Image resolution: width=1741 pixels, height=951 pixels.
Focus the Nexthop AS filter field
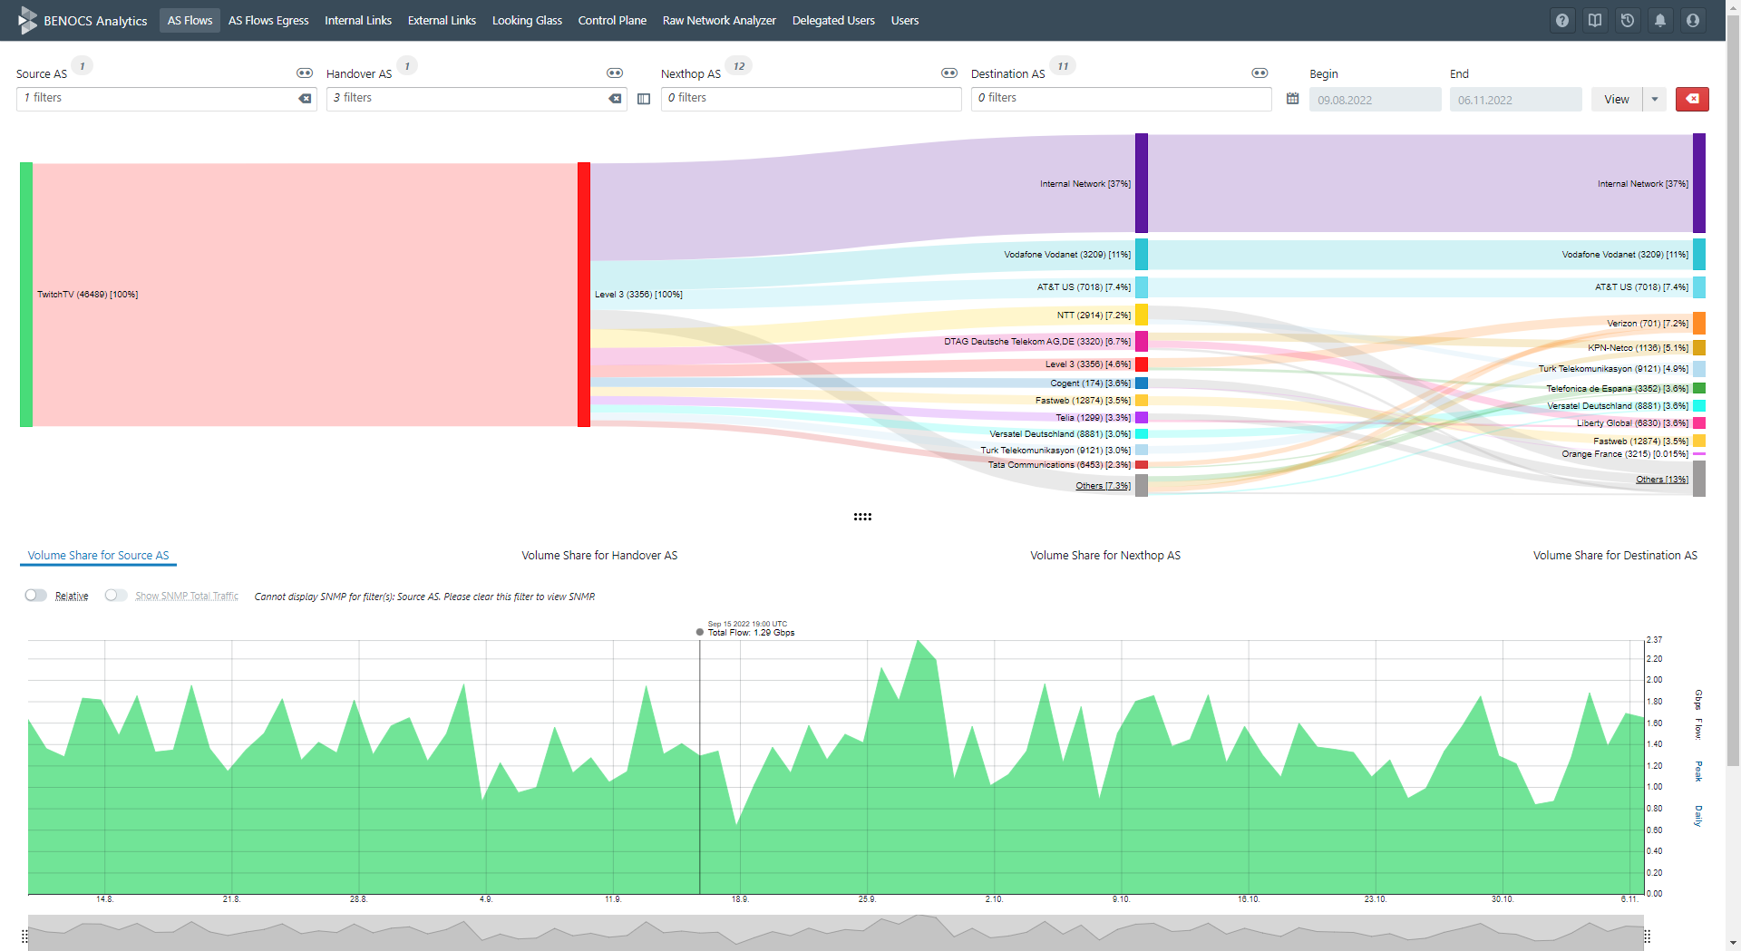[x=811, y=99]
